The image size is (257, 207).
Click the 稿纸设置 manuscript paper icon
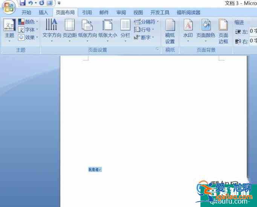click(170, 25)
